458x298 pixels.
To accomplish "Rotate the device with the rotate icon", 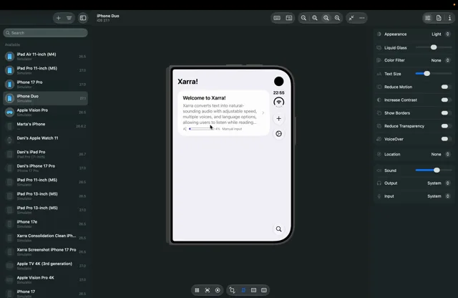I will tap(232, 290).
